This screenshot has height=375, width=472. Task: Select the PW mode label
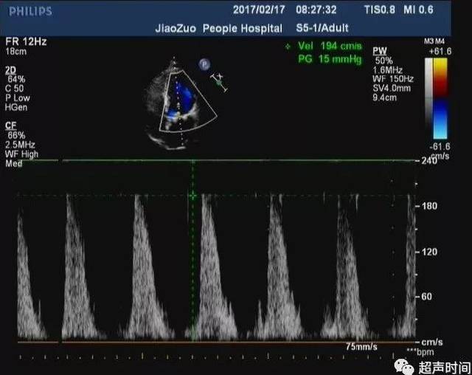(379, 51)
